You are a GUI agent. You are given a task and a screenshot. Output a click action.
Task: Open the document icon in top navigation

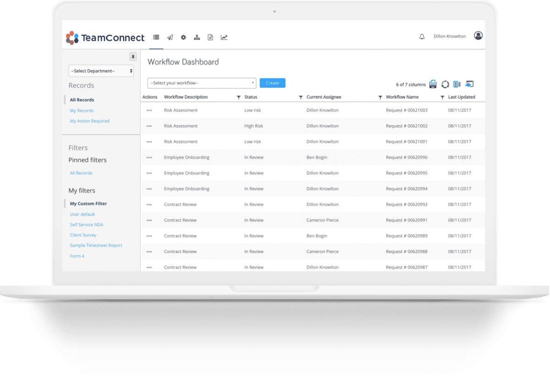(210, 38)
